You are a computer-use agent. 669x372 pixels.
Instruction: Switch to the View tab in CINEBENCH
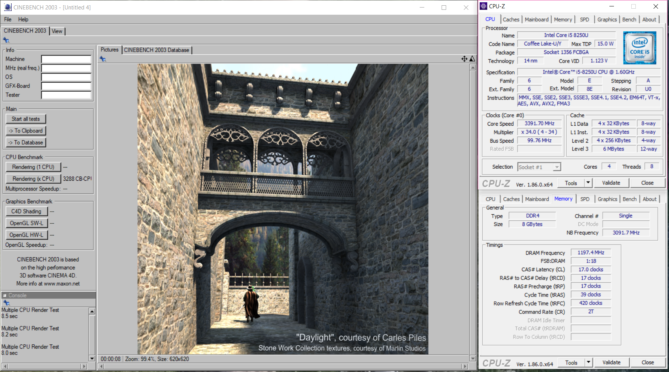(57, 31)
